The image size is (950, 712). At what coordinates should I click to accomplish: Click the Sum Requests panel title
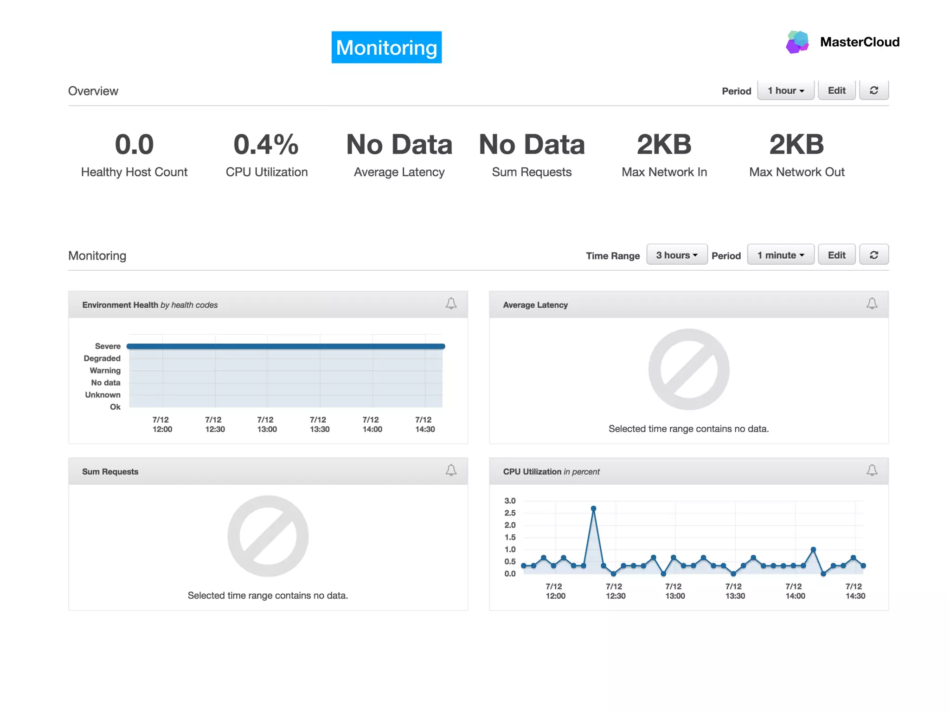pos(110,471)
